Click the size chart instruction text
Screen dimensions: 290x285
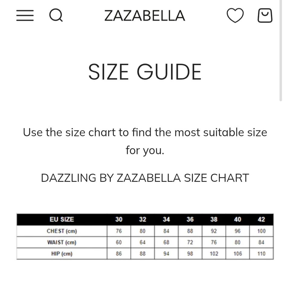click(x=145, y=141)
